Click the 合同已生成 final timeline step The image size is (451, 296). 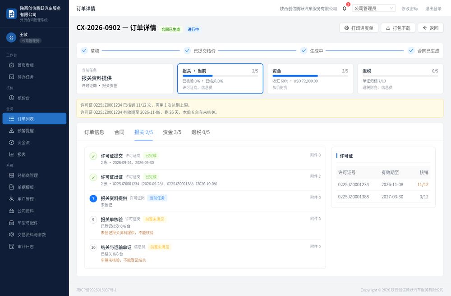pos(423,51)
